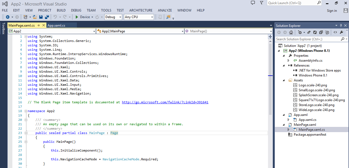This screenshot has width=349, height=168.
Task: Click the Home icon in Solution Explorer
Action: tap(291, 32)
